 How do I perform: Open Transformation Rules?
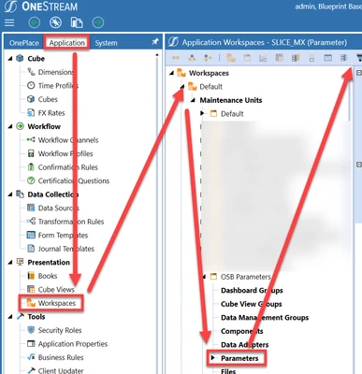(x=71, y=222)
